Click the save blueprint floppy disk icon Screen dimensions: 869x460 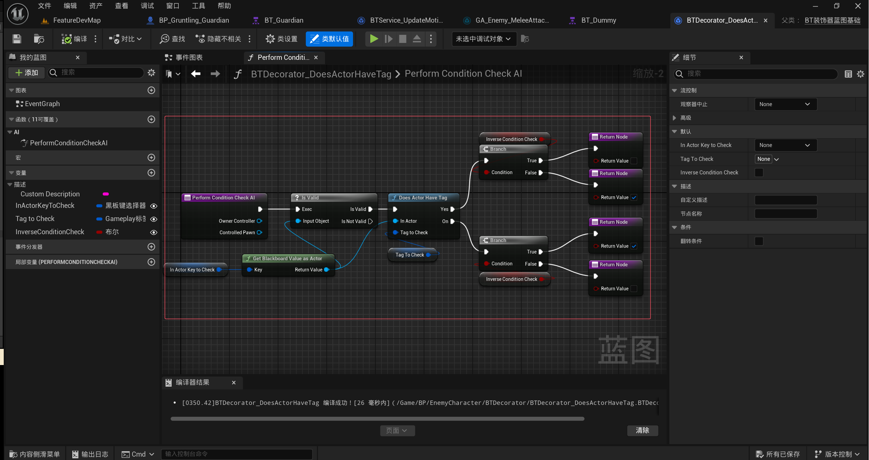coord(17,39)
